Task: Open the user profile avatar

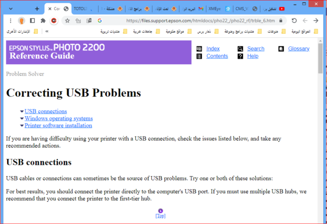Action: (x=21, y=21)
